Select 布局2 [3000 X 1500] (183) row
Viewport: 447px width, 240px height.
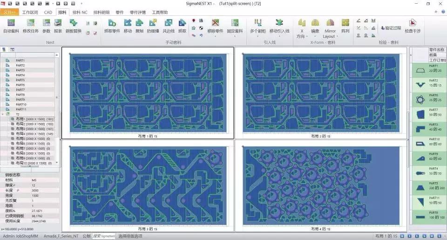tap(32, 124)
